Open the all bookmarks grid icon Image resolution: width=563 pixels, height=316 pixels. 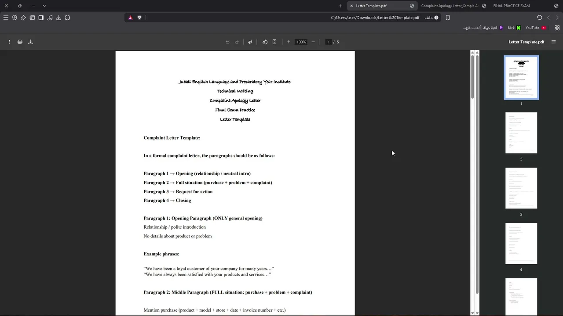coord(557,28)
